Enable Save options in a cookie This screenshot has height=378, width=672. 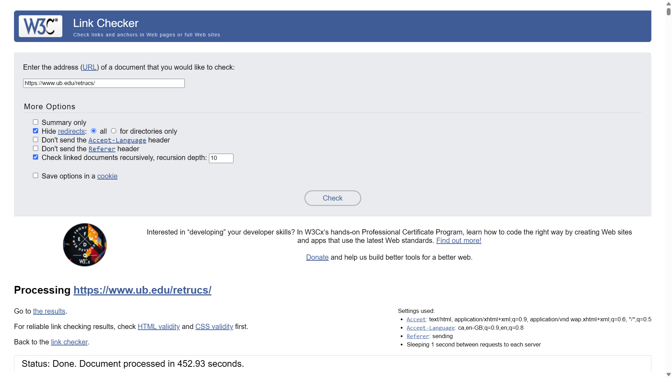(x=35, y=176)
